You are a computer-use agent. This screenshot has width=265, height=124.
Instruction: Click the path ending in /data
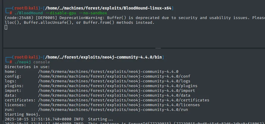click(x=114, y=95)
